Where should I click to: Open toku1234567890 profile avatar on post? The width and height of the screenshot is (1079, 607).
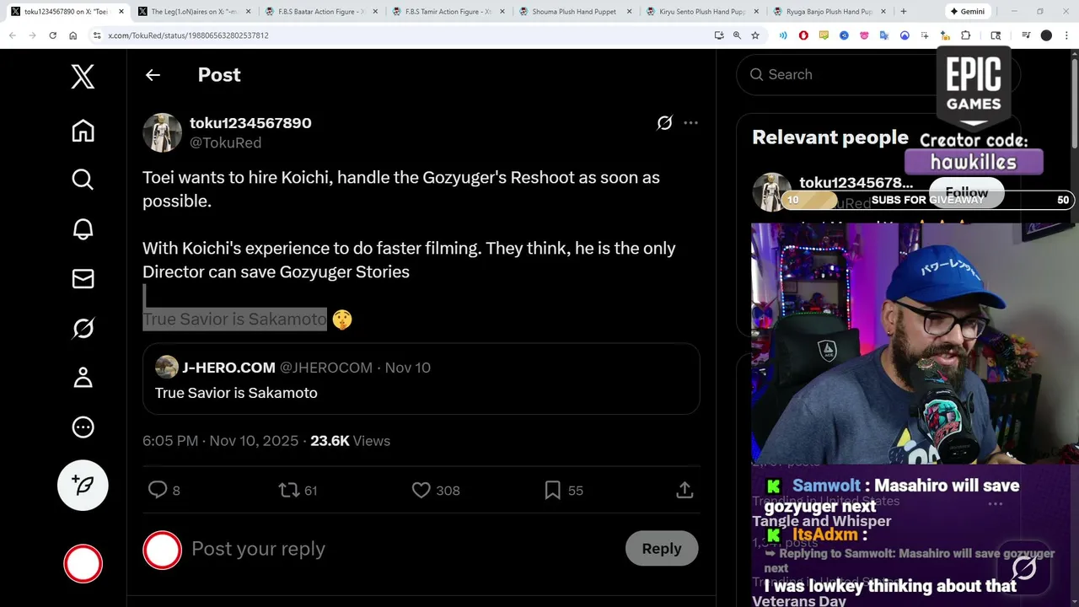pyautogui.click(x=162, y=132)
